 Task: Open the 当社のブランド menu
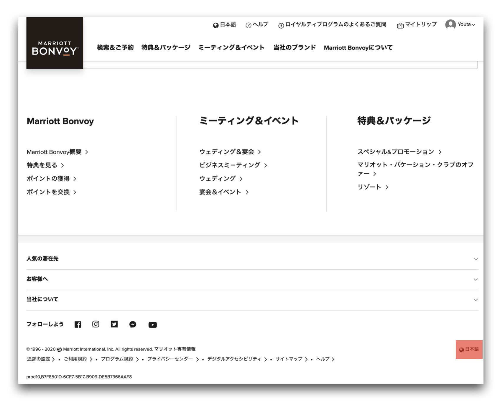(x=295, y=47)
